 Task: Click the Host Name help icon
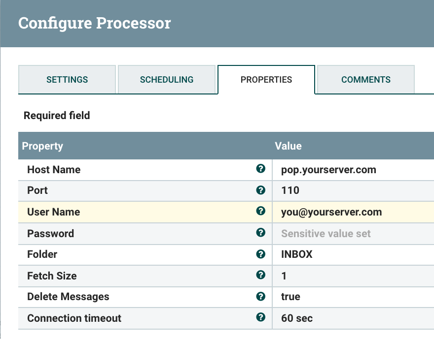point(261,169)
